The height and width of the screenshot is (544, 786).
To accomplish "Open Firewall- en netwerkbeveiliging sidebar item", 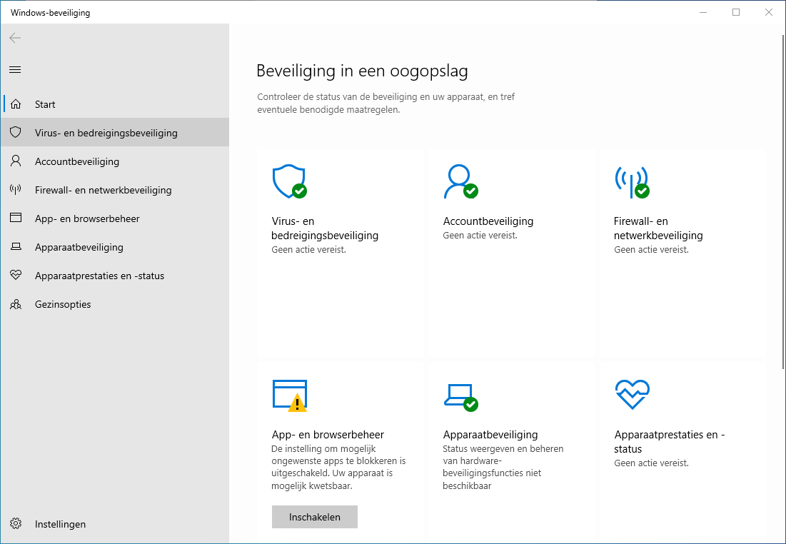I will click(103, 190).
